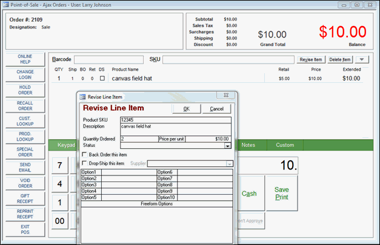Click the Exit POS button
The image size is (380, 245).
coord(25,229)
